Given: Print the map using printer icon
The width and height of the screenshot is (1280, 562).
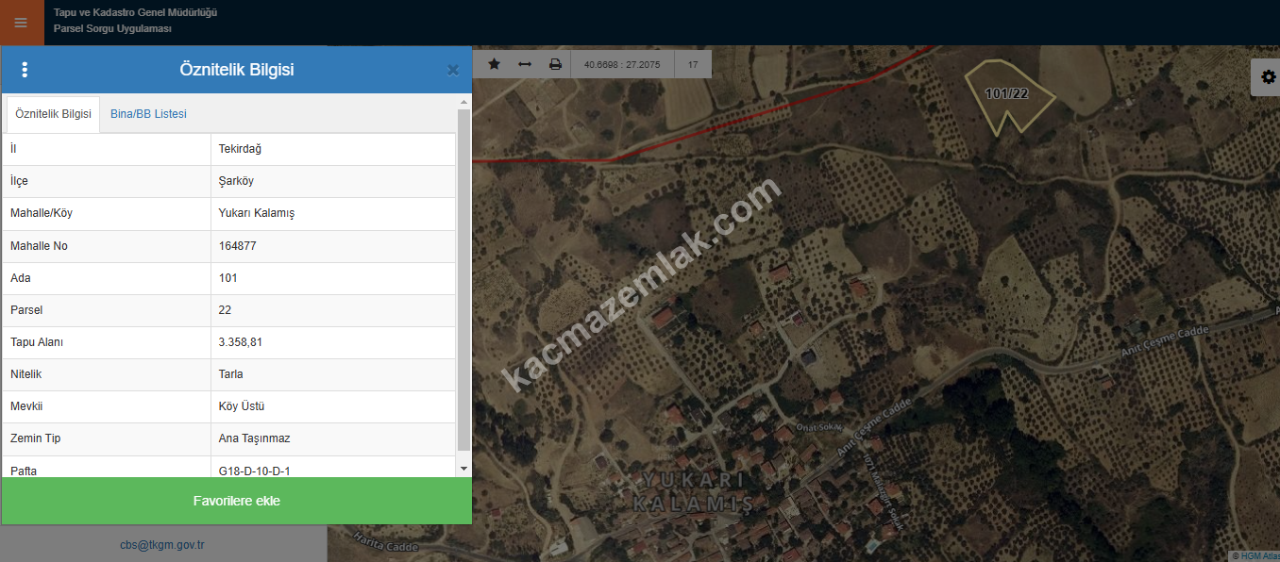Looking at the screenshot, I should (x=555, y=64).
